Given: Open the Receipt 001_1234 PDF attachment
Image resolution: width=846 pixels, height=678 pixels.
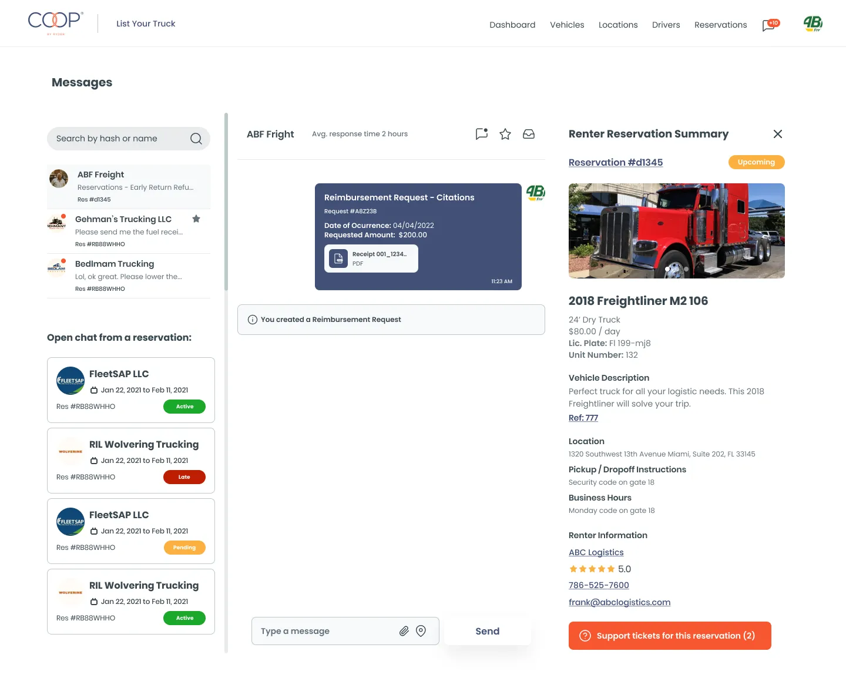Looking at the screenshot, I should (371, 259).
